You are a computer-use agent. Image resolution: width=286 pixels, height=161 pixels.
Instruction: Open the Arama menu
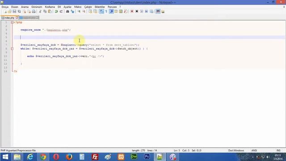click(25, 7)
